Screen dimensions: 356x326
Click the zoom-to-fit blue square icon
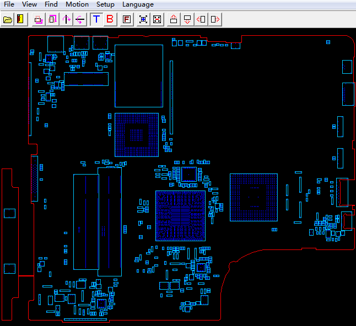coord(143,19)
